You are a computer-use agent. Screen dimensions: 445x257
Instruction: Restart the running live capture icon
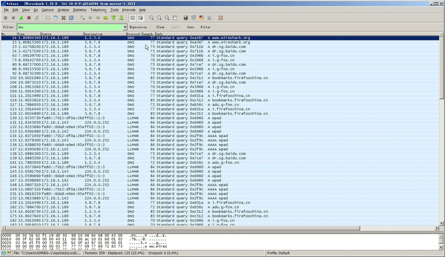pyautogui.click(x=37, y=18)
